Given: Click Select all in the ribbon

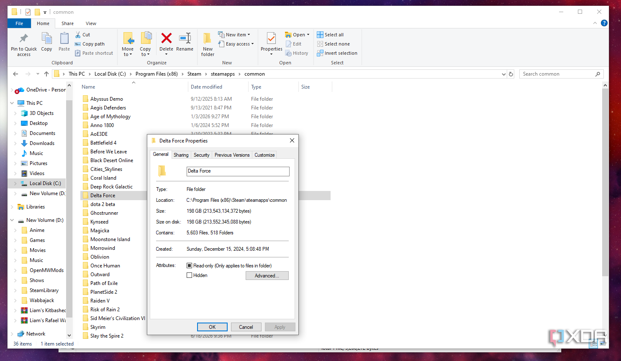Looking at the screenshot, I should pyautogui.click(x=330, y=35).
